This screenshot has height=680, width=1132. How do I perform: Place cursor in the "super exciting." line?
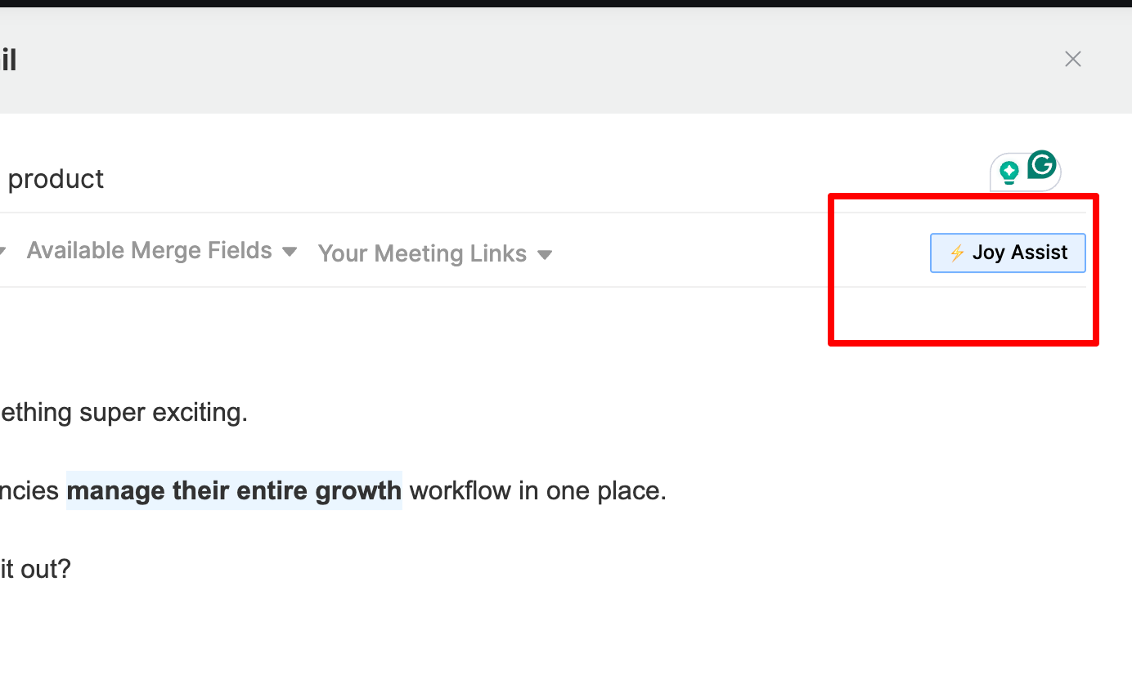[x=124, y=413]
